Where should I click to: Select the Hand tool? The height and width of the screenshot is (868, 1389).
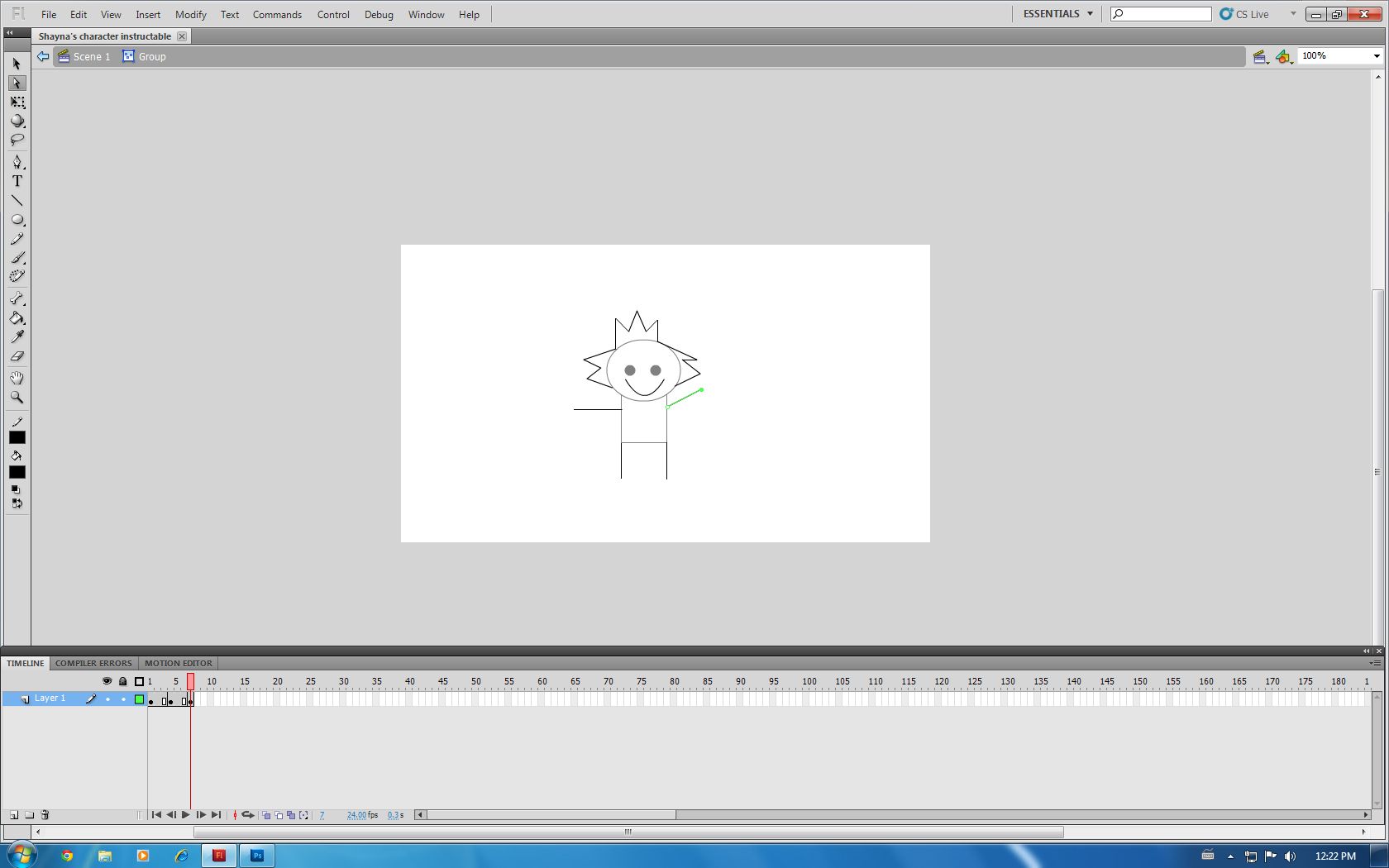[17, 378]
